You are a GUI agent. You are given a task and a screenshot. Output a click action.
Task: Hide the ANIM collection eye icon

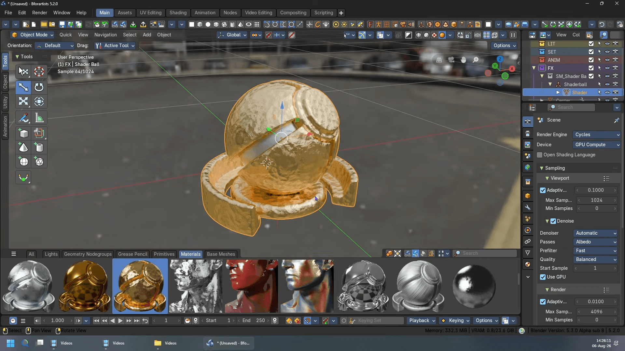point(607,60)
